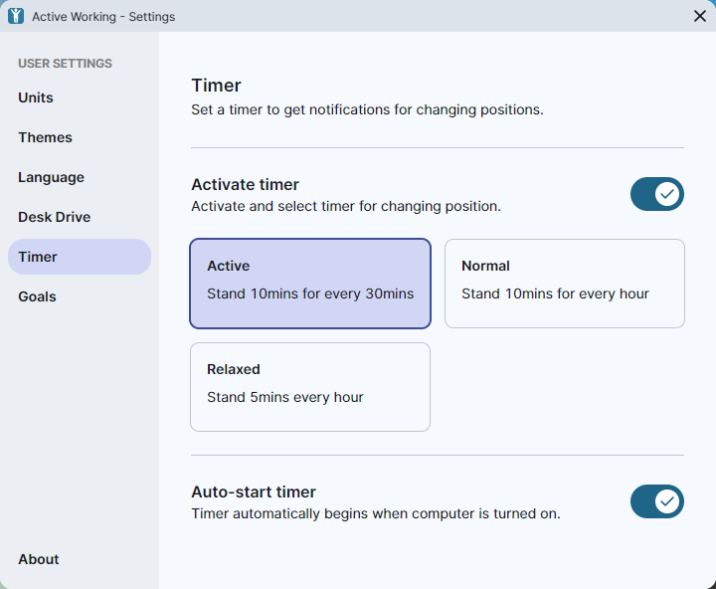This screenshot has width=716, height=589.
Task: Click the "Activate timer" heading text
Action: point(245,184)
